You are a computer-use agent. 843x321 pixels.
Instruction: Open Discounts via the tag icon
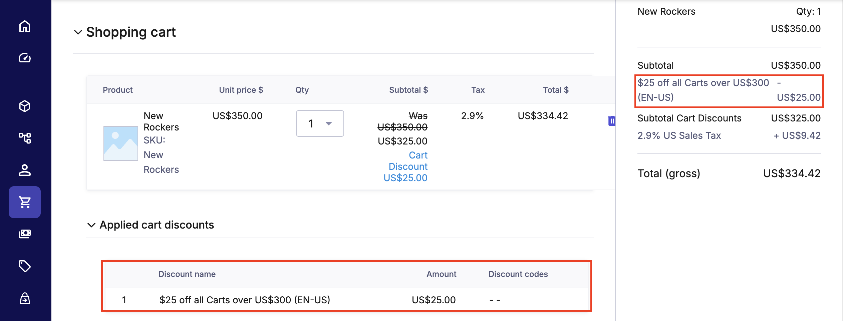point(25,266)
